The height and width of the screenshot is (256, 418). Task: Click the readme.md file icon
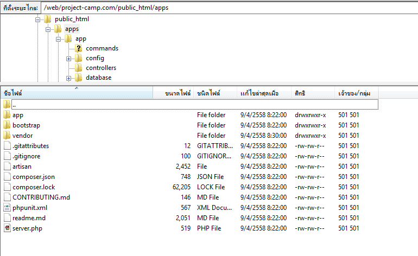point(8,218)
